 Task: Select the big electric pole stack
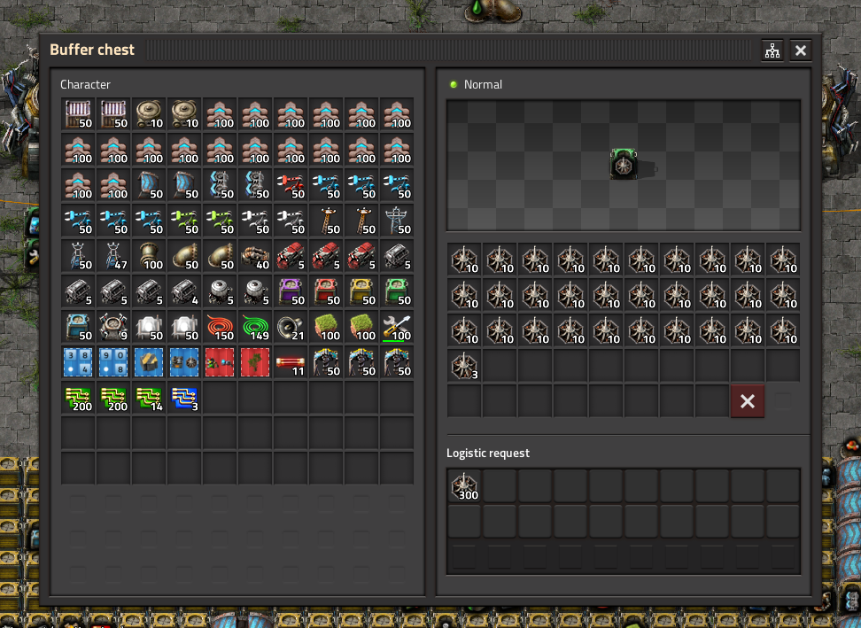coord(397,221)
